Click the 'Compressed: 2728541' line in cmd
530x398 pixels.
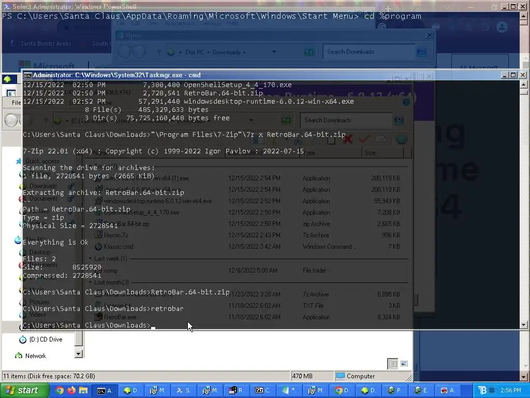tap(62, 276)
